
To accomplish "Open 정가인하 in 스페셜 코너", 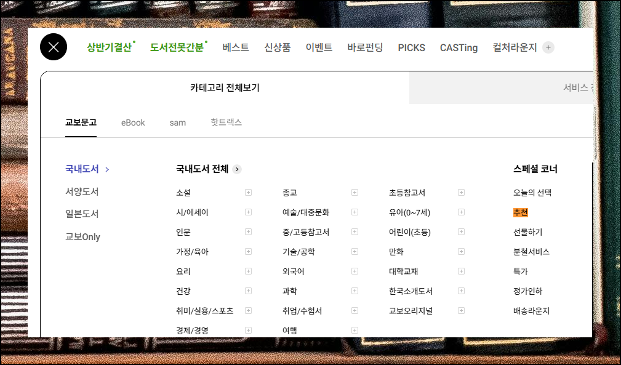I will pos(527,291).
